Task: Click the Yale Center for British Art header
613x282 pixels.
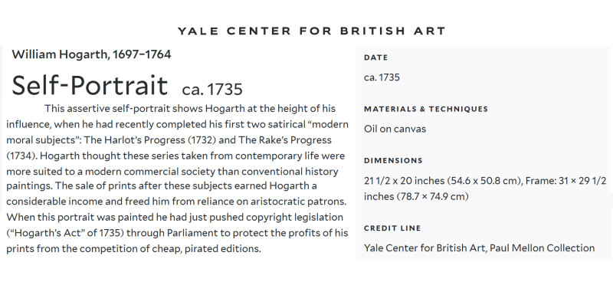Action: (312, 31)
